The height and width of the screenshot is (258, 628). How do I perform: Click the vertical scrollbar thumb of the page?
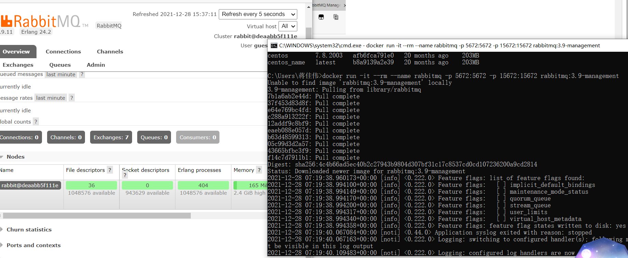click(x=309, y=33)
